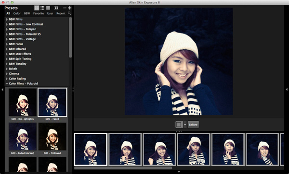Expand B&W Films – Low Contrast
The height and width of the screenshot is (174, 289).
click(7, 24)
